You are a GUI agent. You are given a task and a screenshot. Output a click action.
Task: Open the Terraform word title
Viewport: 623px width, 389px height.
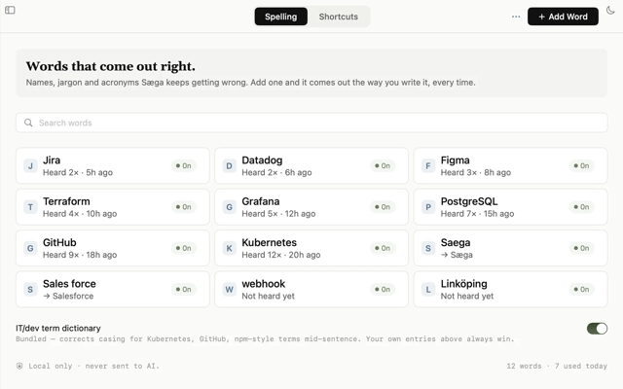[66, 201]
